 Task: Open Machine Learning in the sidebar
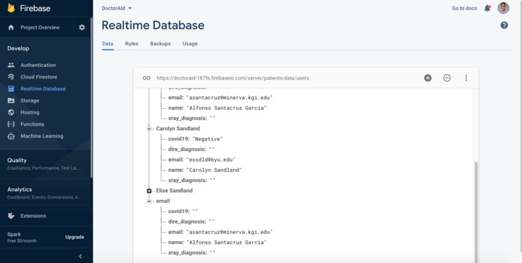coord(42,136)
